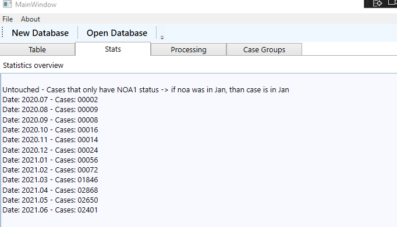Screen dimensions: 397x227
Task: Click the MainWindow title text
Action: 36,5
